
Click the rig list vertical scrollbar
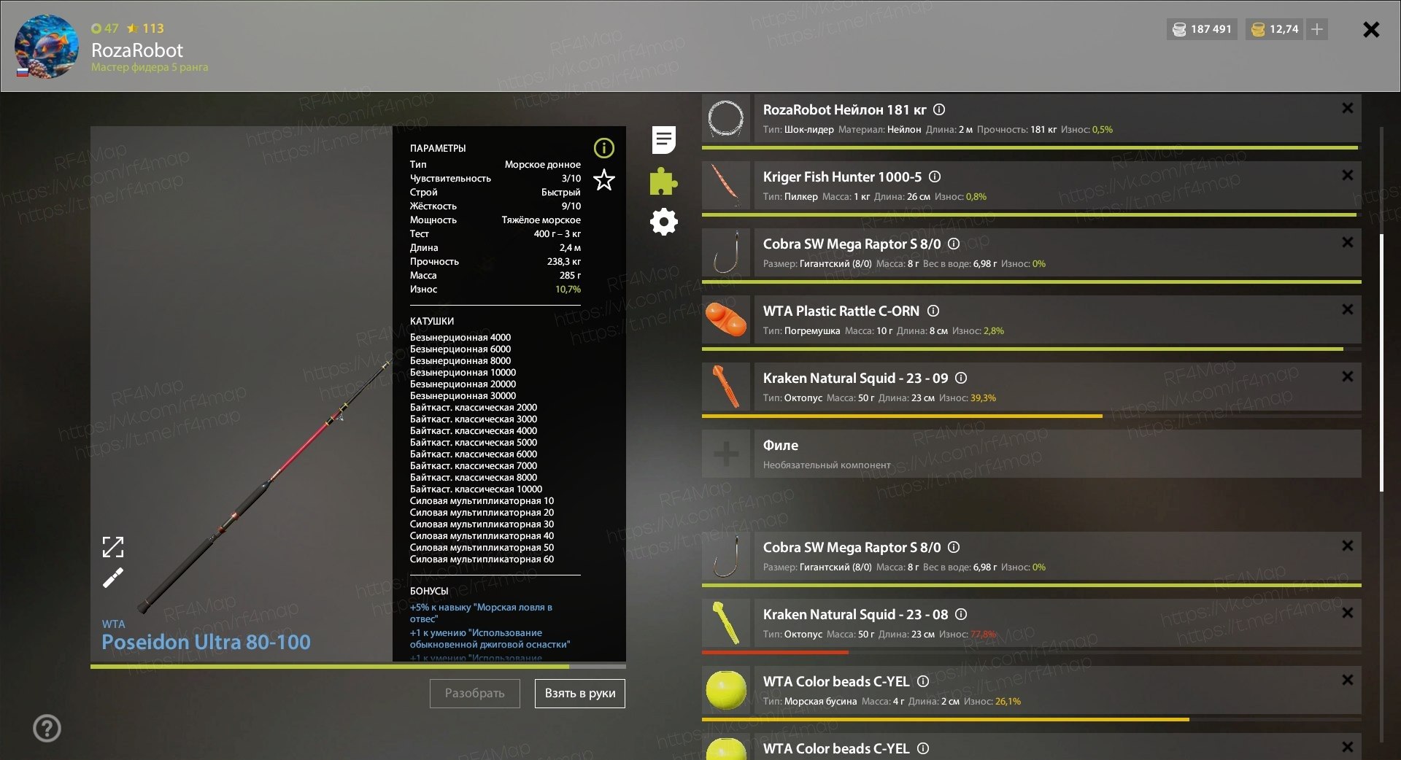[x=1381, y=362]
